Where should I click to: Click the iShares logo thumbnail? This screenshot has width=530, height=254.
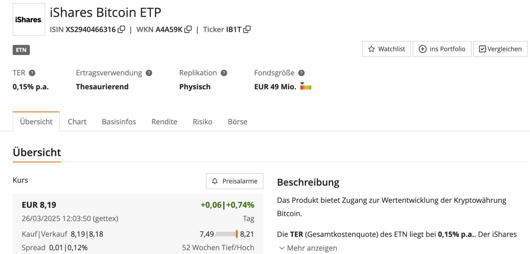tap(29, 19)
